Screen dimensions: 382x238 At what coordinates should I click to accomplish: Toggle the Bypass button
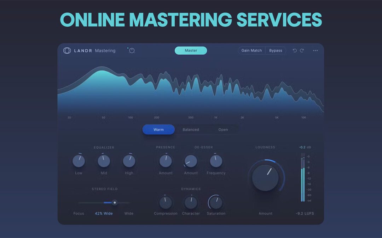point(276,50)
